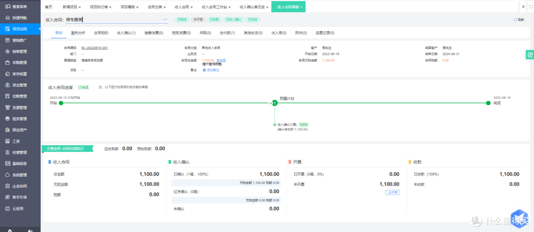Click the 主营业务-合同后续执行 ribbon label
Image resolution: width=534 pixels, height=232 pixels.
point(68,149)
